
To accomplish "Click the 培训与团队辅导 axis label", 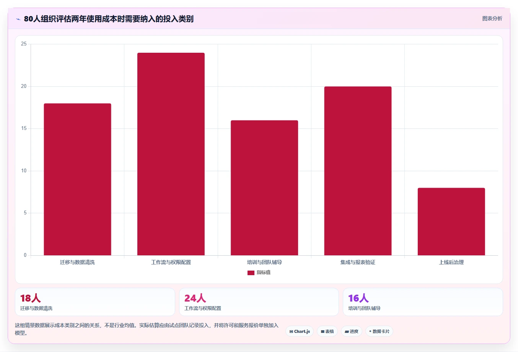I will click(x=264, y=262).
